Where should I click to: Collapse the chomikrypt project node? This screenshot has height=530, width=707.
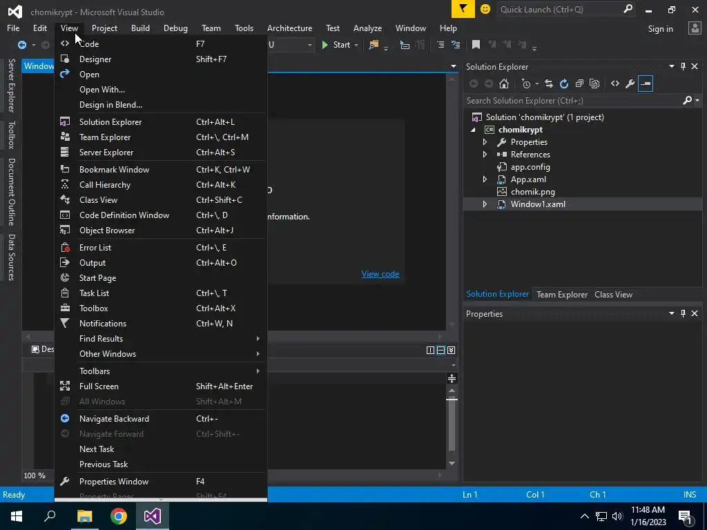[x=473, y=130]
